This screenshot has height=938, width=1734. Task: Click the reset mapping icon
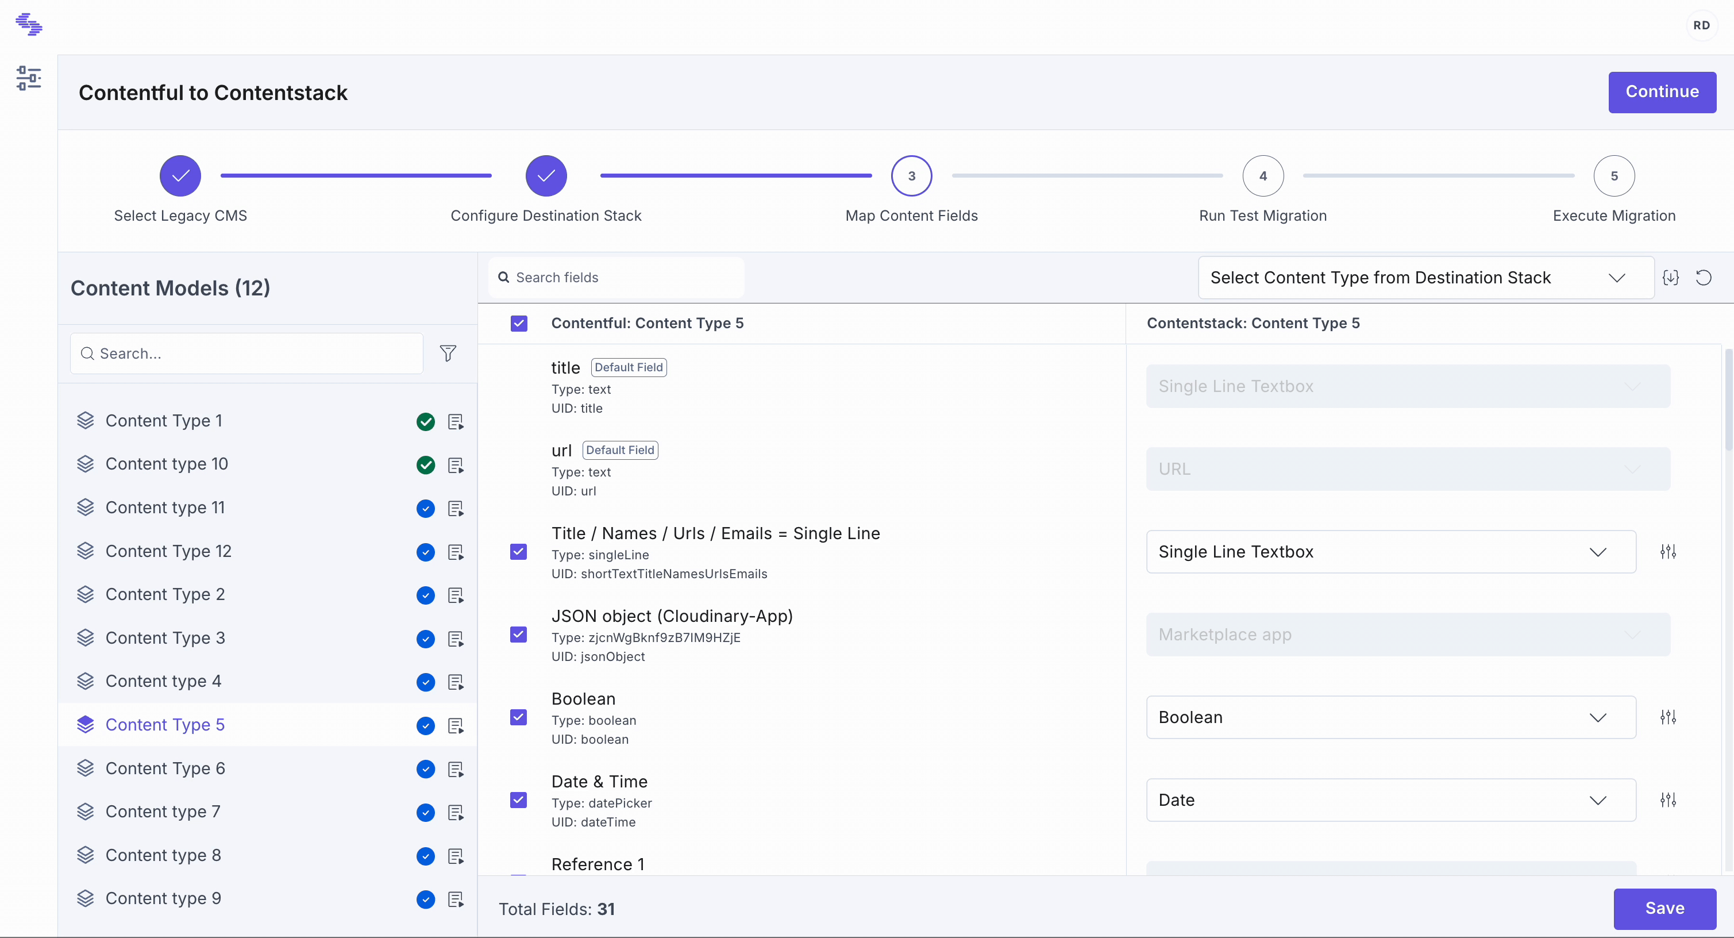(x=1703, y=278)
